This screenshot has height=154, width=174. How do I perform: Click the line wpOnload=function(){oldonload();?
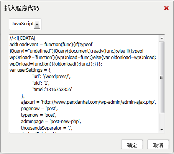click(x=56, y=64)
